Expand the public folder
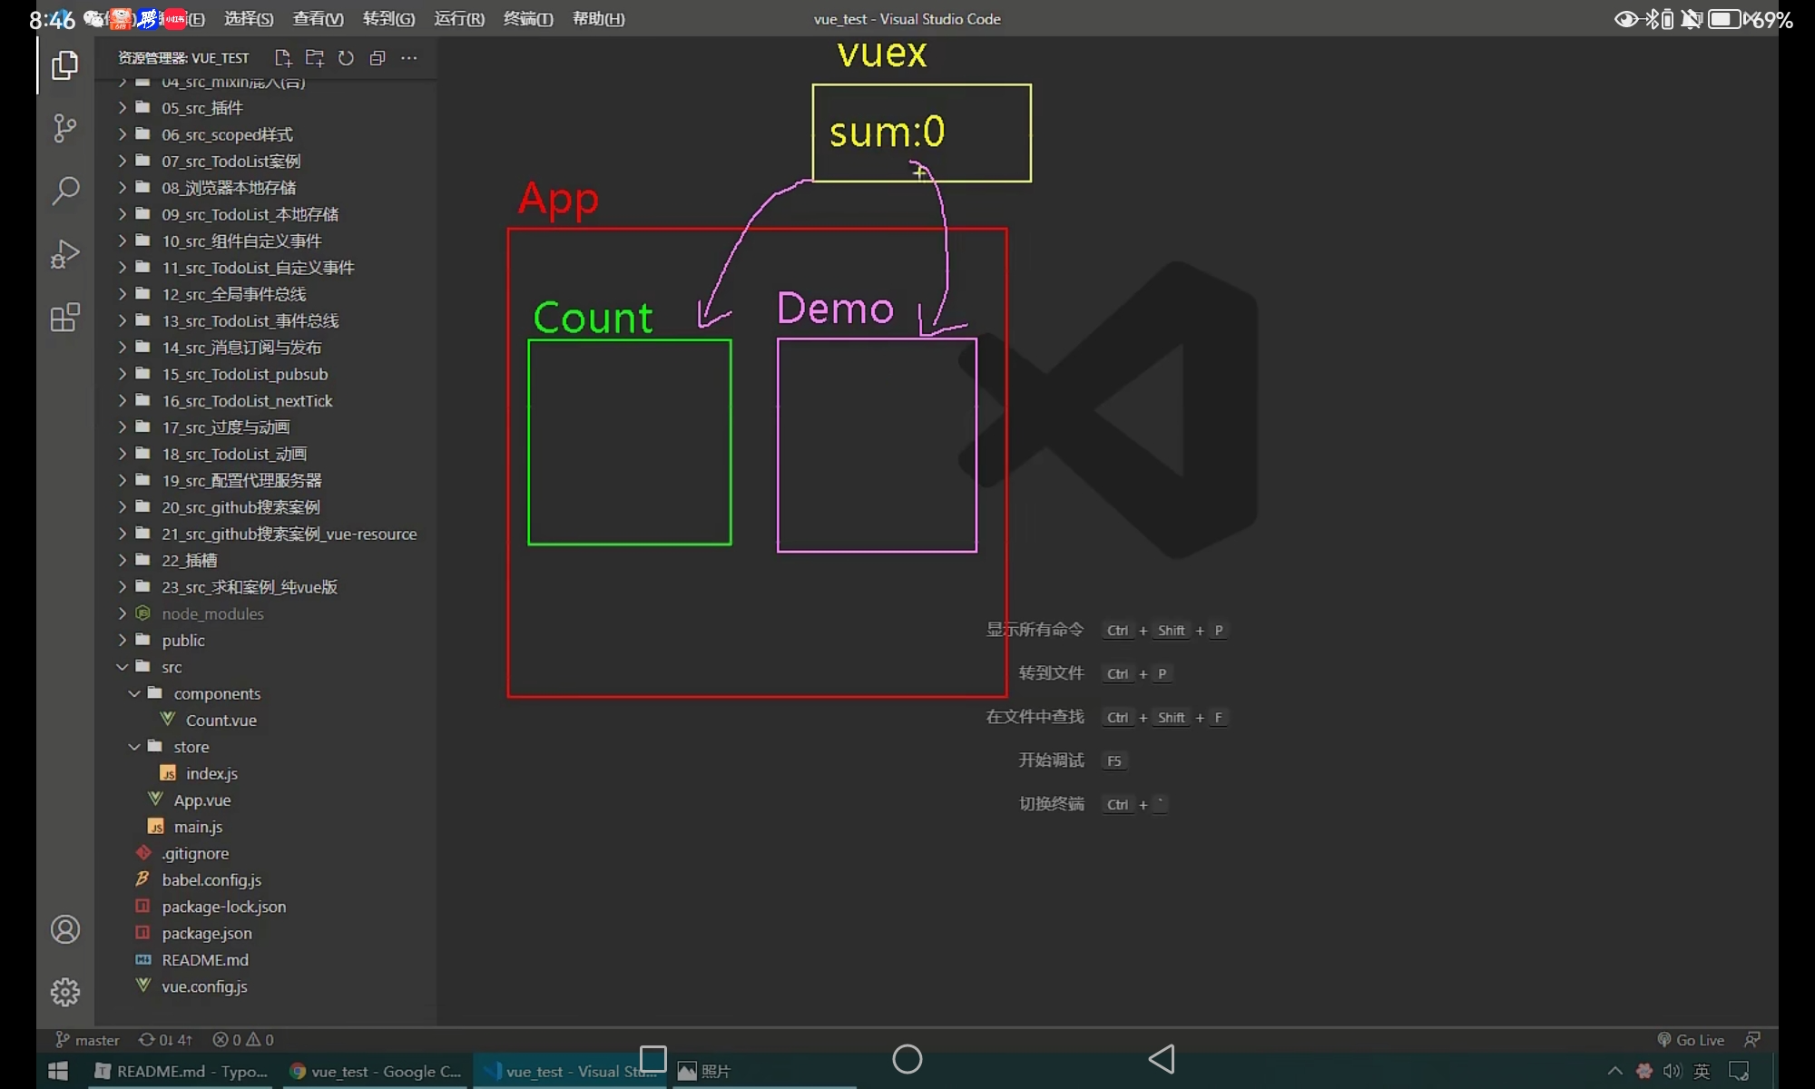The height and width of the screenshot is (1089, 1815). point(182,641)
